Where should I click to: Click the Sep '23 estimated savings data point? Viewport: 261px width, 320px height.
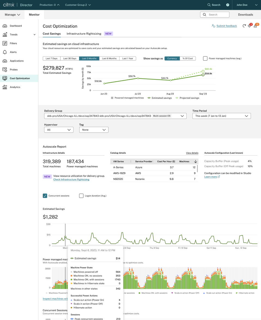(203, 75)
